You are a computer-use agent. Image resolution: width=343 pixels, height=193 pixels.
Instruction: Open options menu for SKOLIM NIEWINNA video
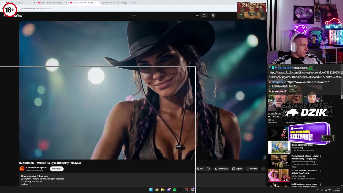coord(321,171)
